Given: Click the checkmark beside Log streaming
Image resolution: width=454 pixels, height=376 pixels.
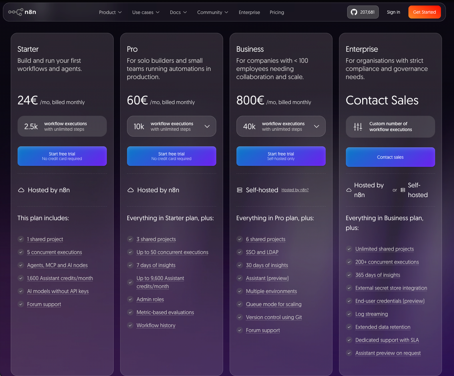Looking at the screenshot, I should coord(349,314).
